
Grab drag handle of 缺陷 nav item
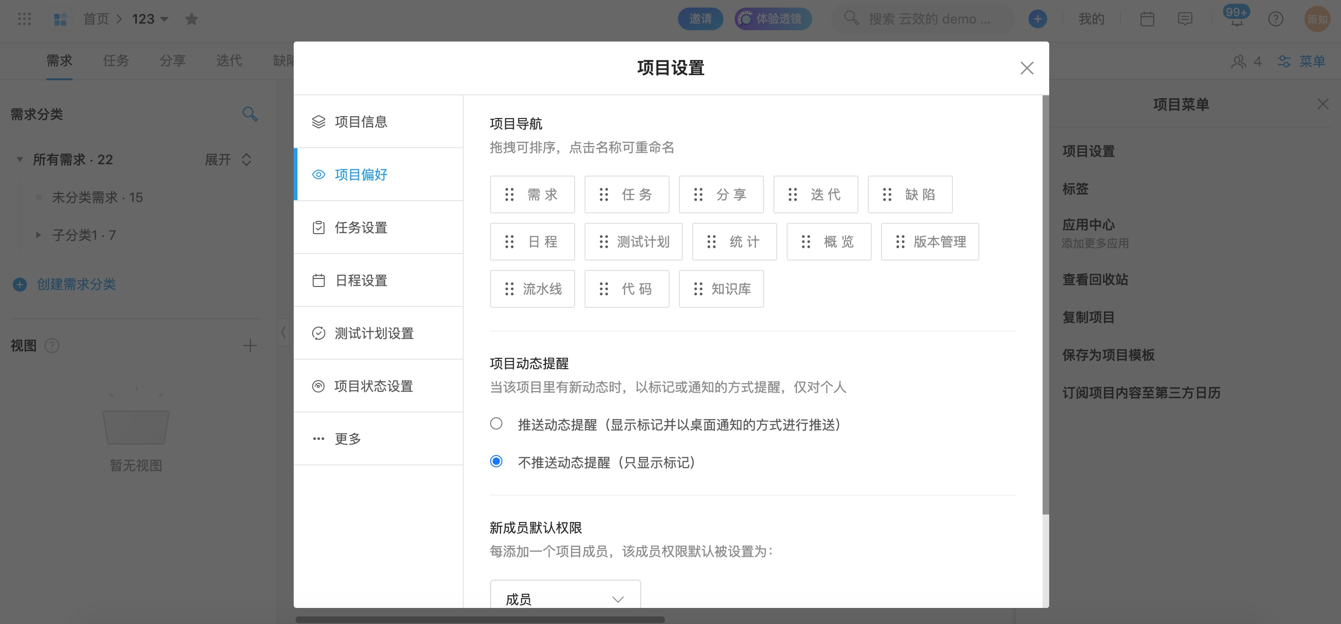pyautogui.click(x=887, y=194)
